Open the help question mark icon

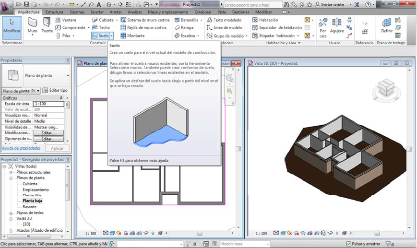tap(368, 4)
